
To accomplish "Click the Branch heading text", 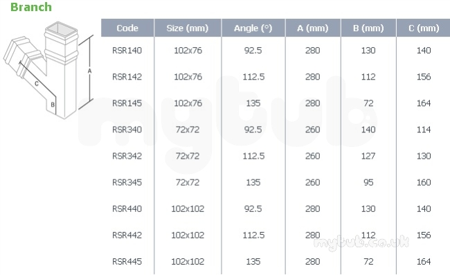I will pos(31,7).
